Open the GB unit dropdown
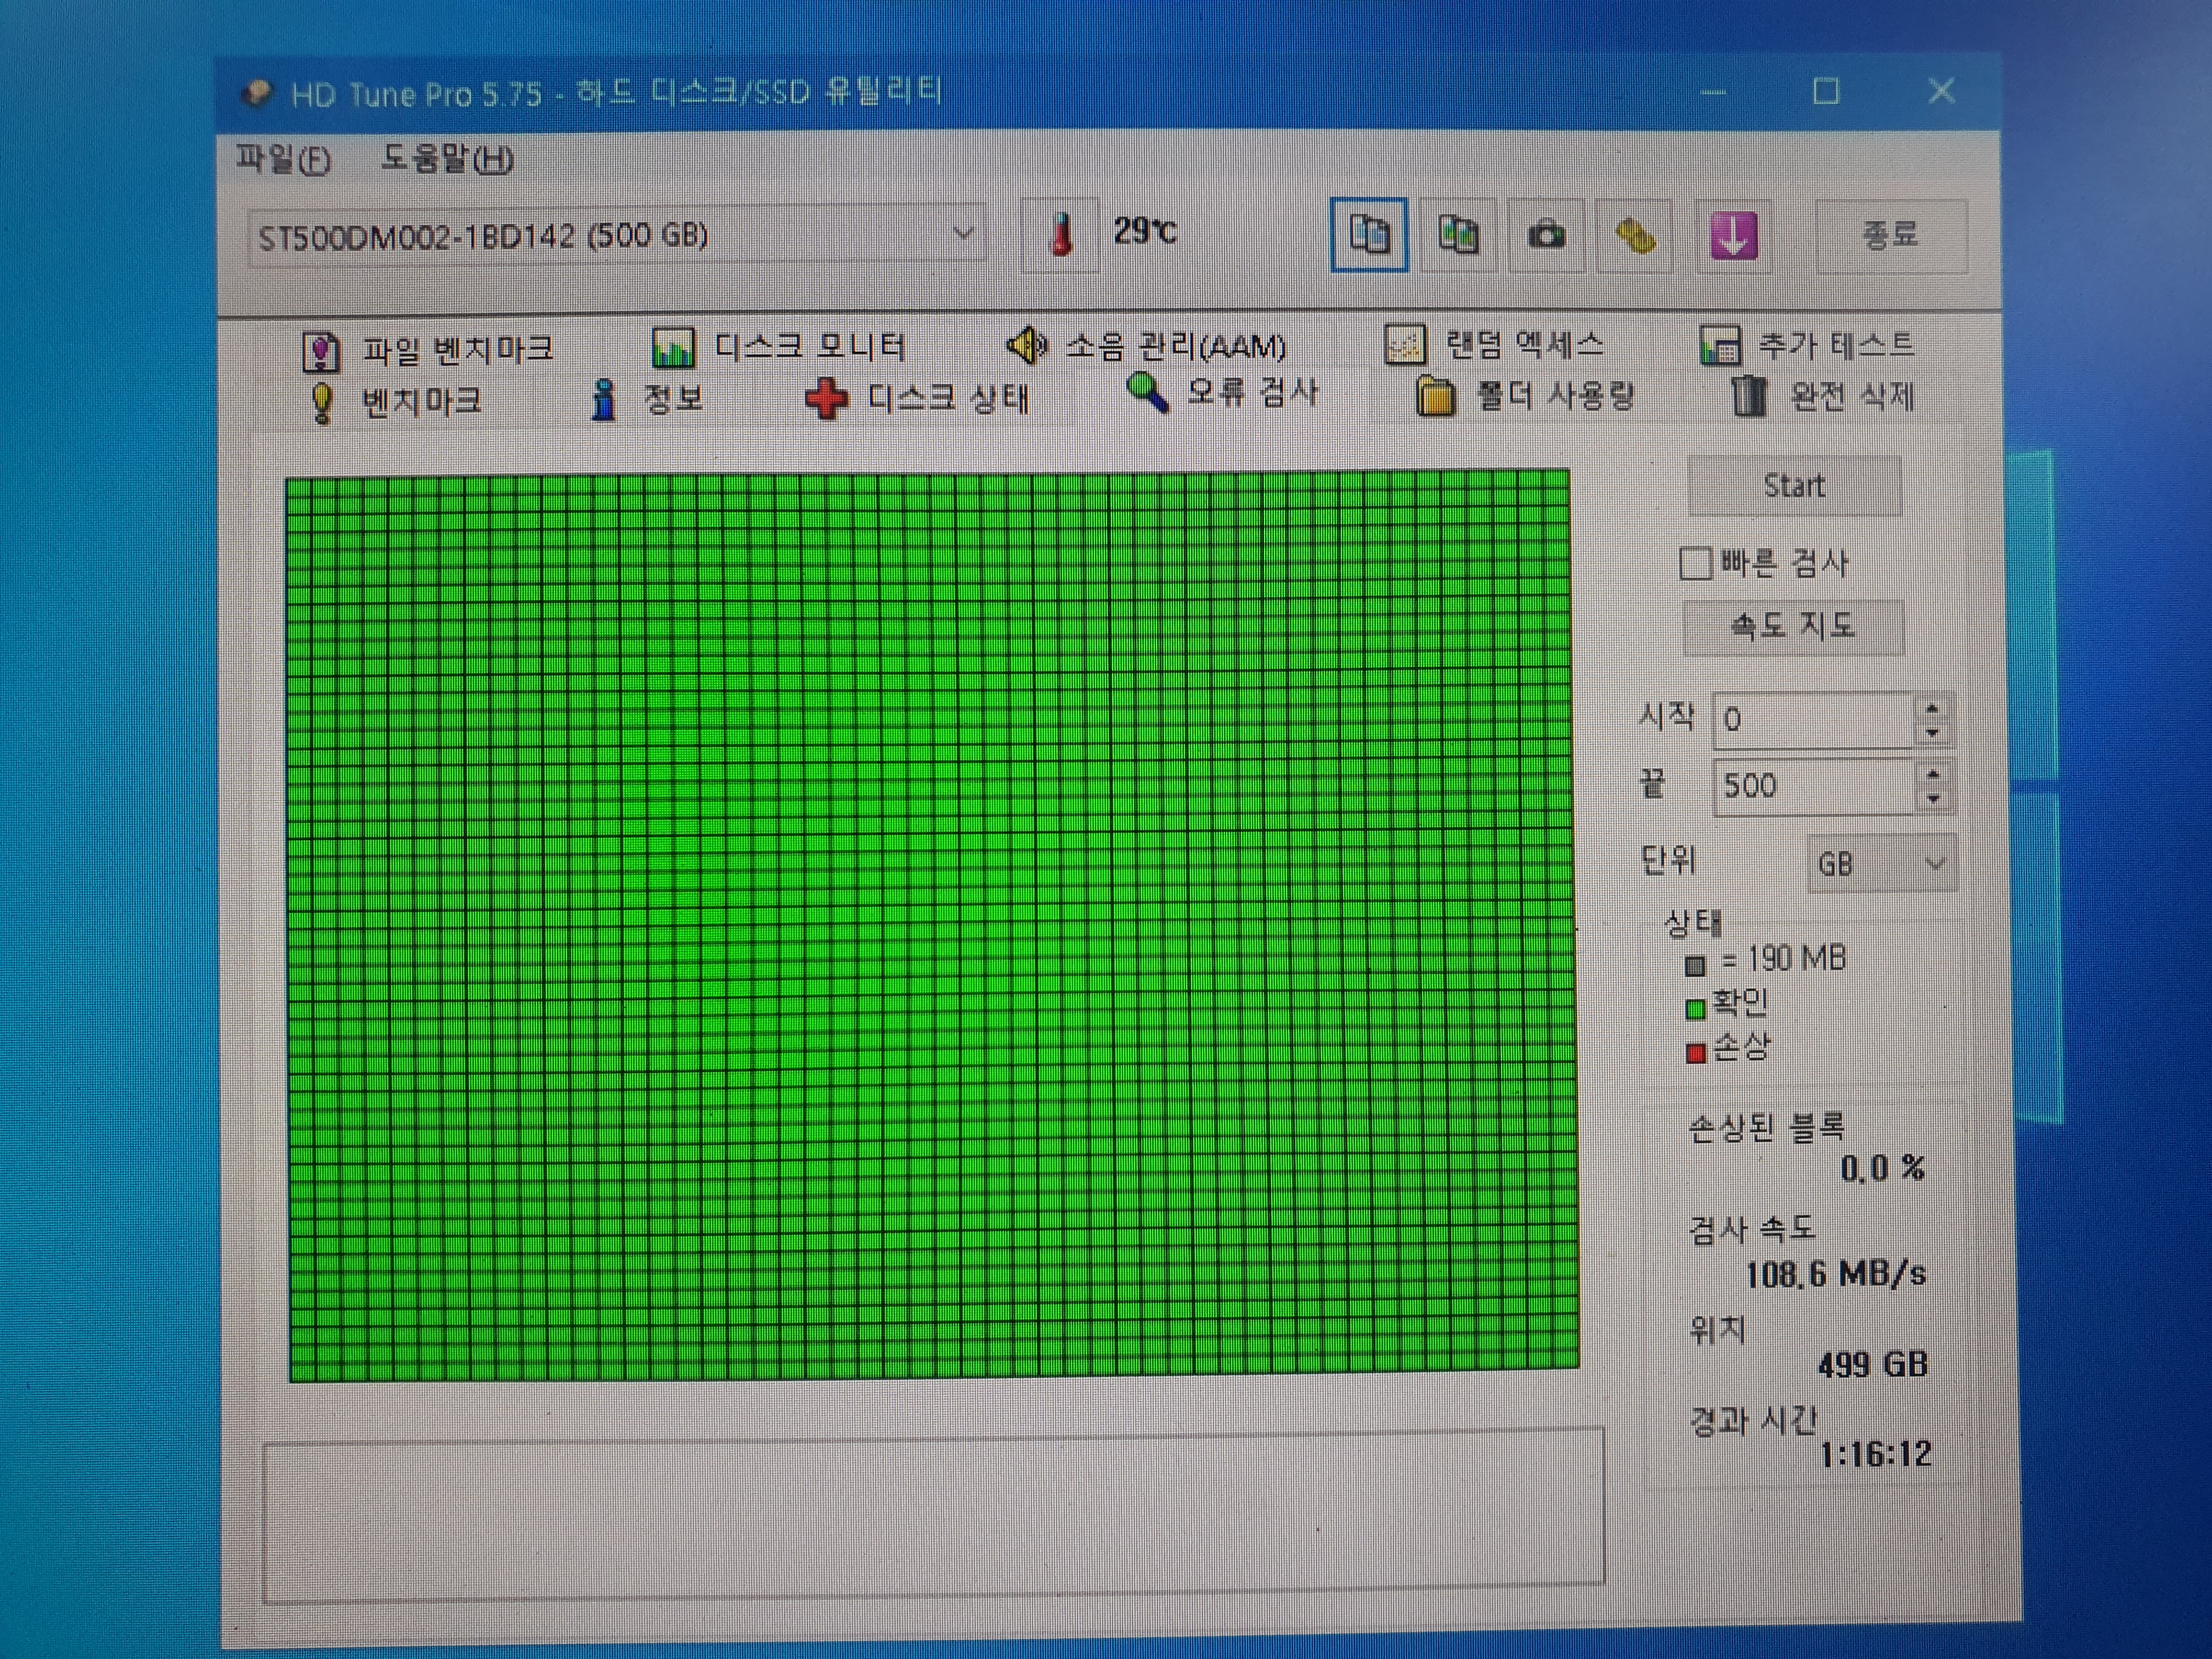 point(1882,863)
